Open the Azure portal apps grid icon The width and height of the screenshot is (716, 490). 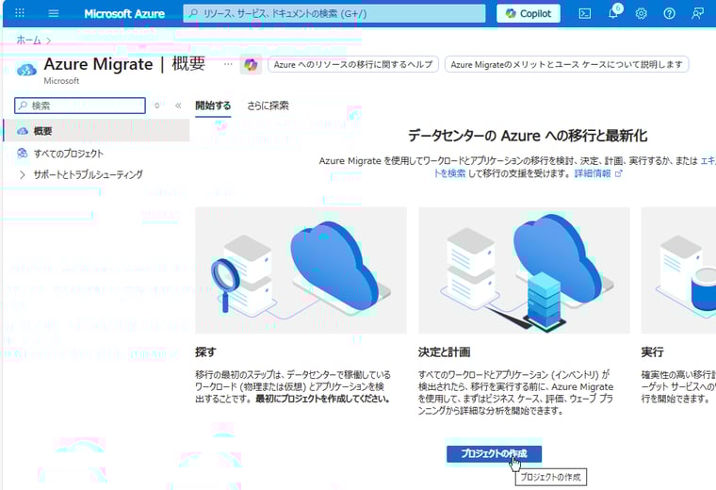20,13
